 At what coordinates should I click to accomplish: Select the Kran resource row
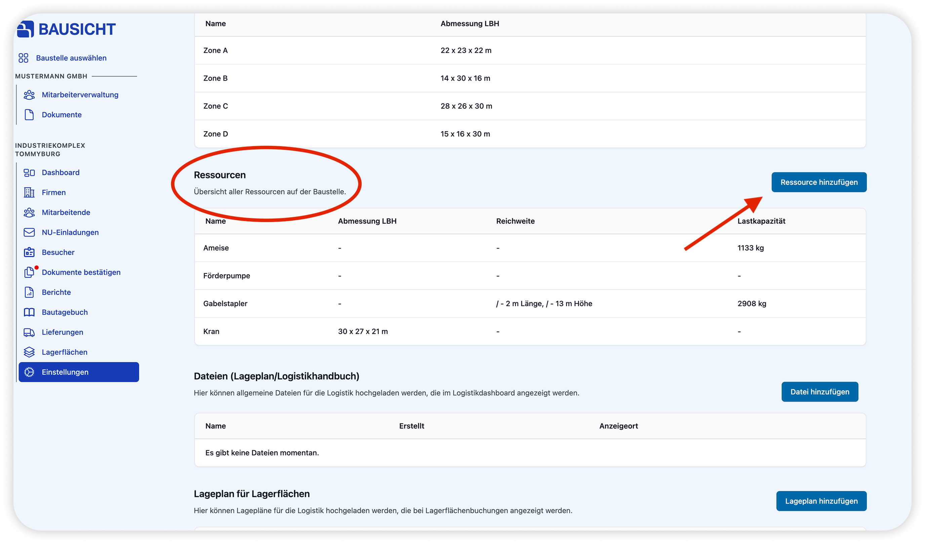pos(530,331)
